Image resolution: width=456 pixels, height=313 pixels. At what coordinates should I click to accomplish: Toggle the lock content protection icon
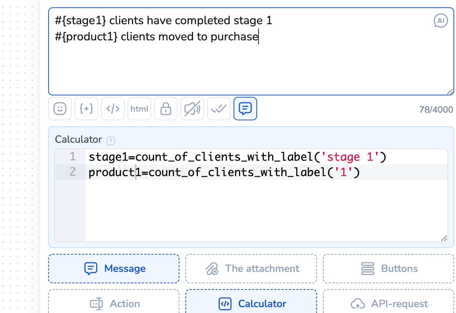point(166,109)
